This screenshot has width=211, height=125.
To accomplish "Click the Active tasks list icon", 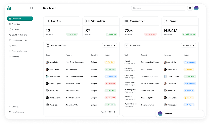I will (127, 45).
